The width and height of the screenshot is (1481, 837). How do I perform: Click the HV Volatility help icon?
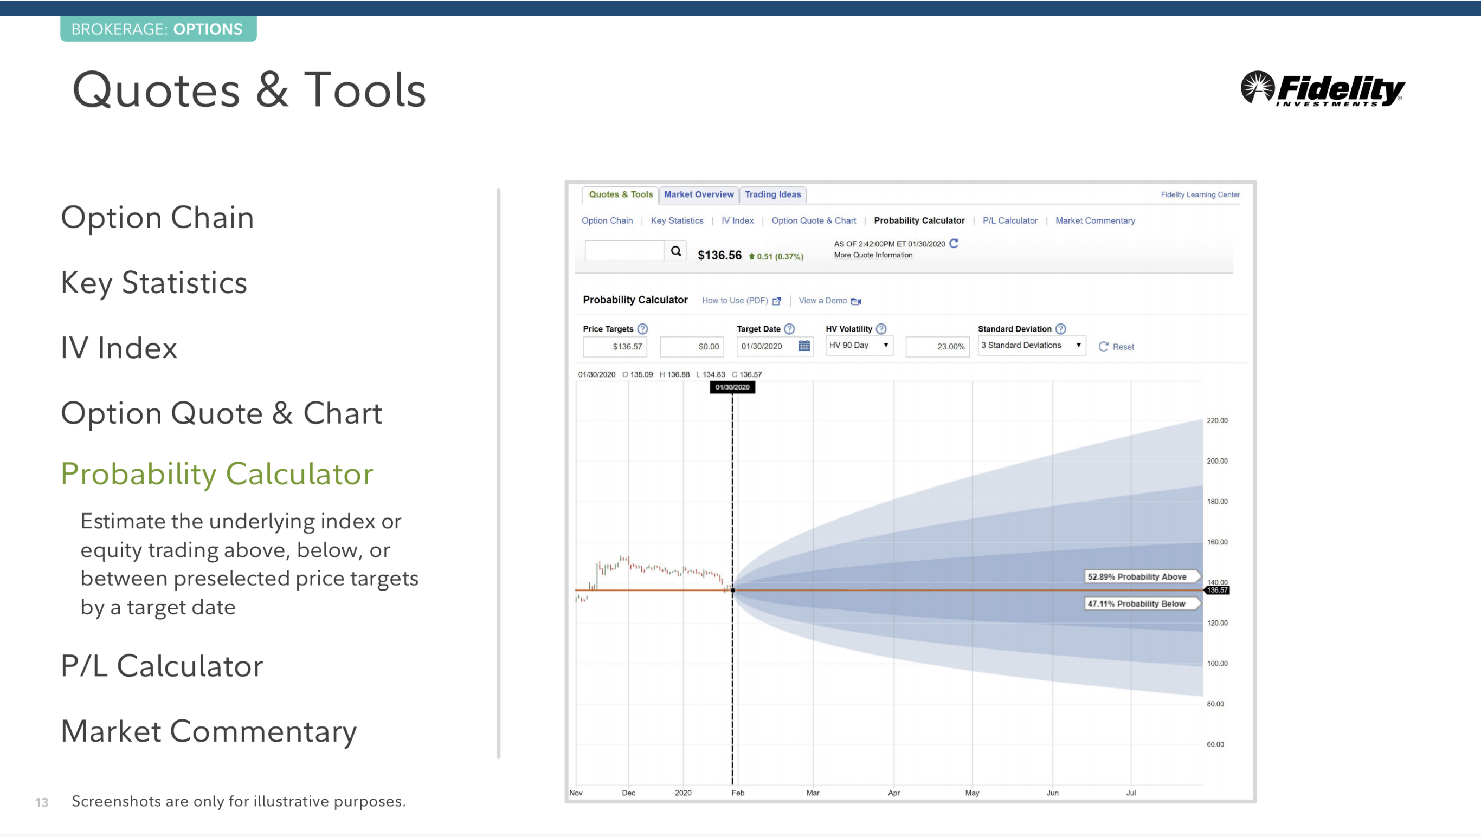click(880, 329)
